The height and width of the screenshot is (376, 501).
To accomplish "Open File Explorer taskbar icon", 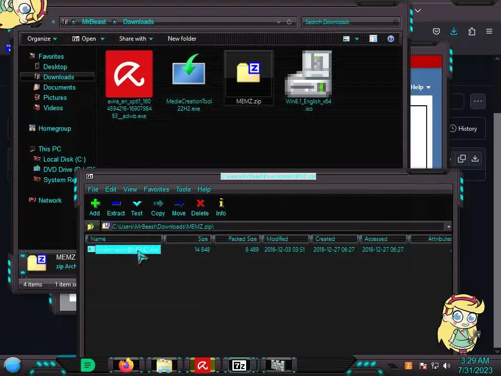I will (x=164, y=365).
